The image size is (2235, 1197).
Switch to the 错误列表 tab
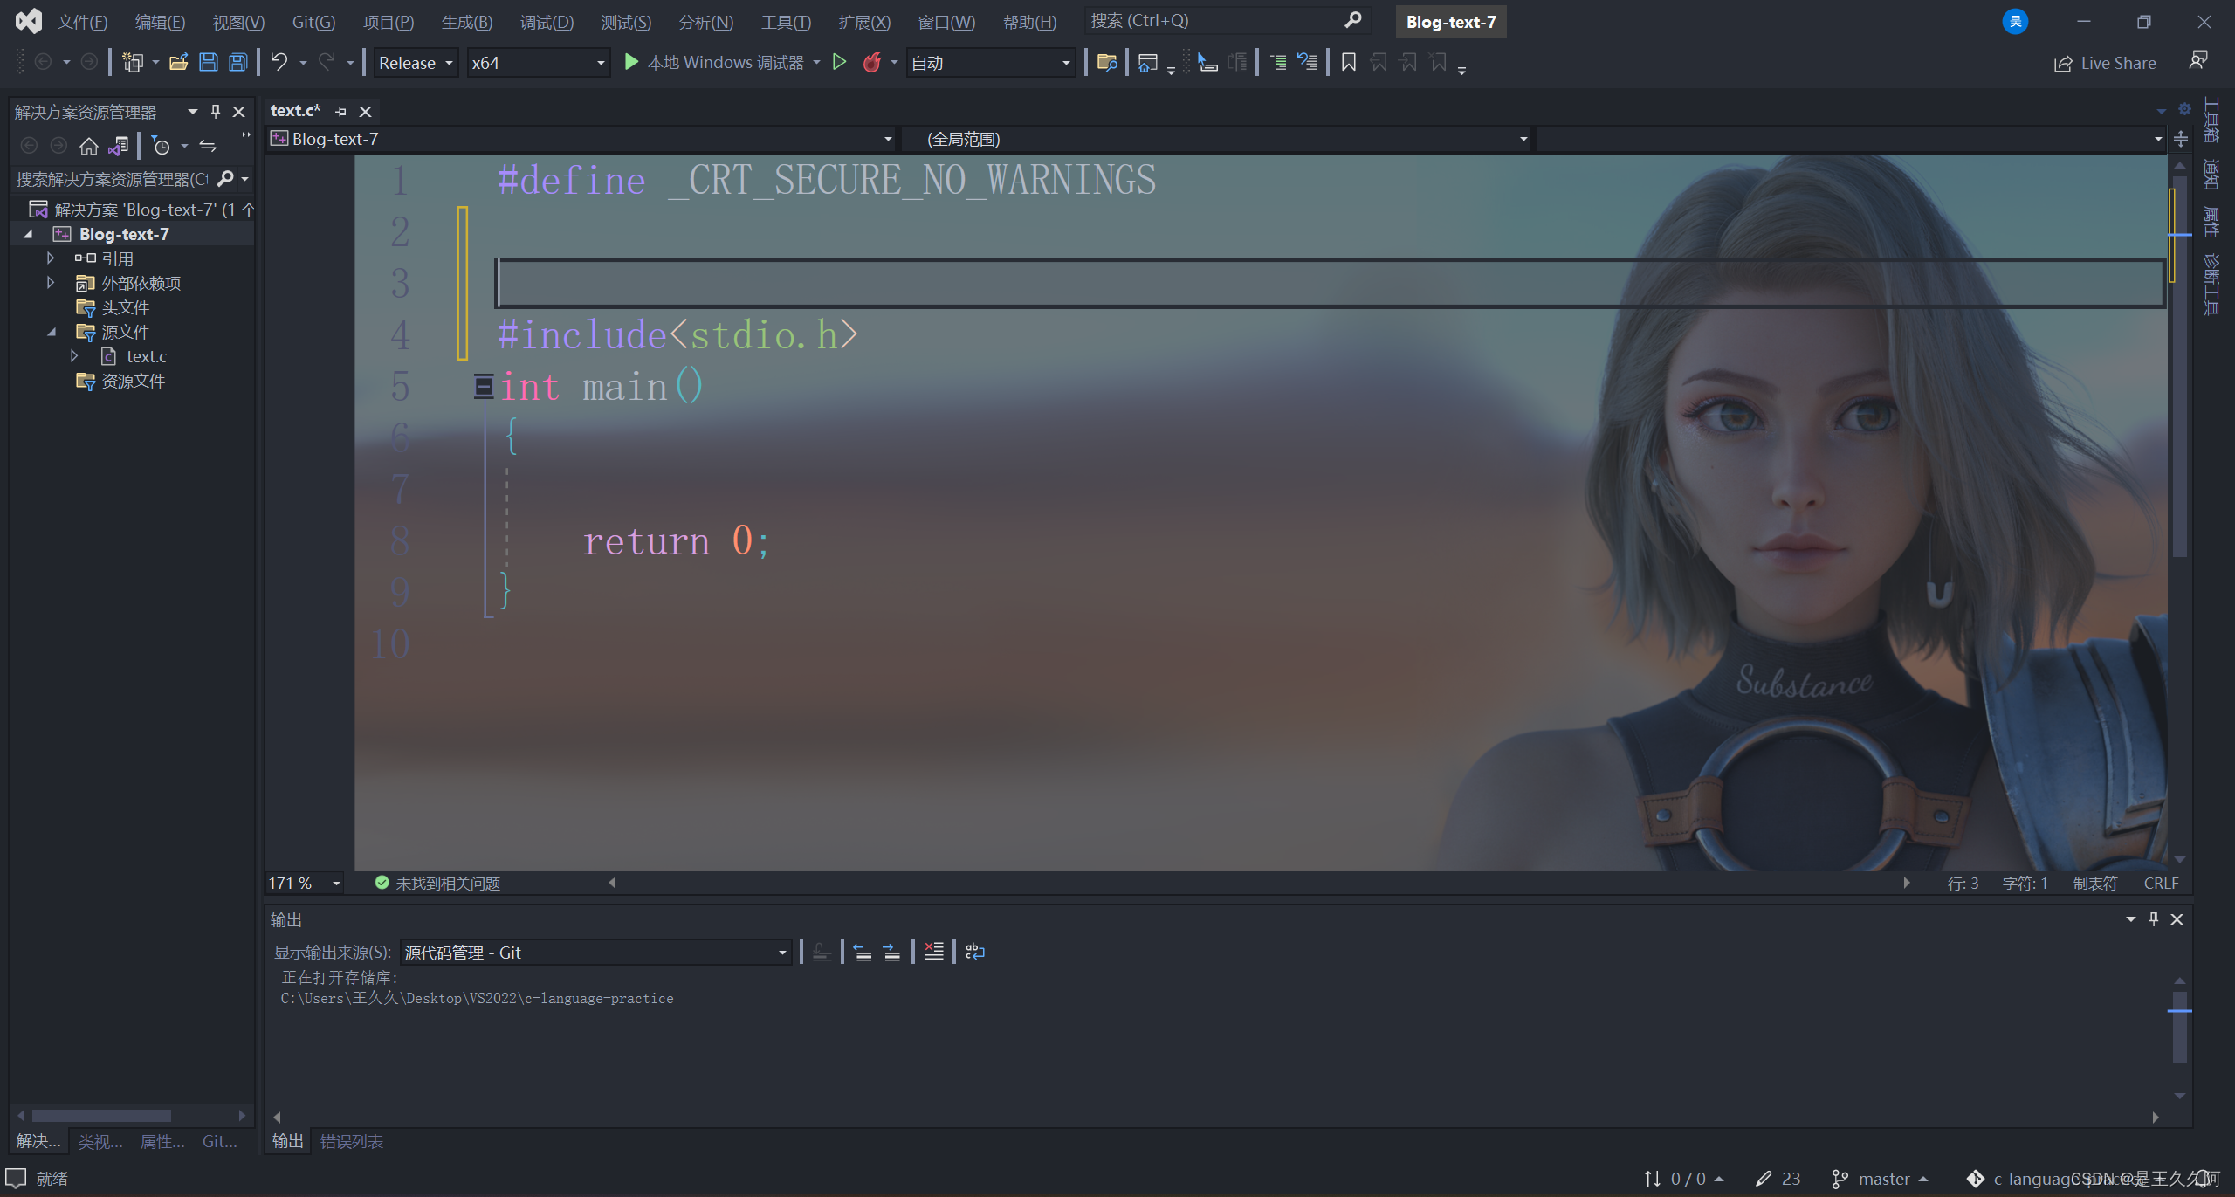[x=351, y=1141]
